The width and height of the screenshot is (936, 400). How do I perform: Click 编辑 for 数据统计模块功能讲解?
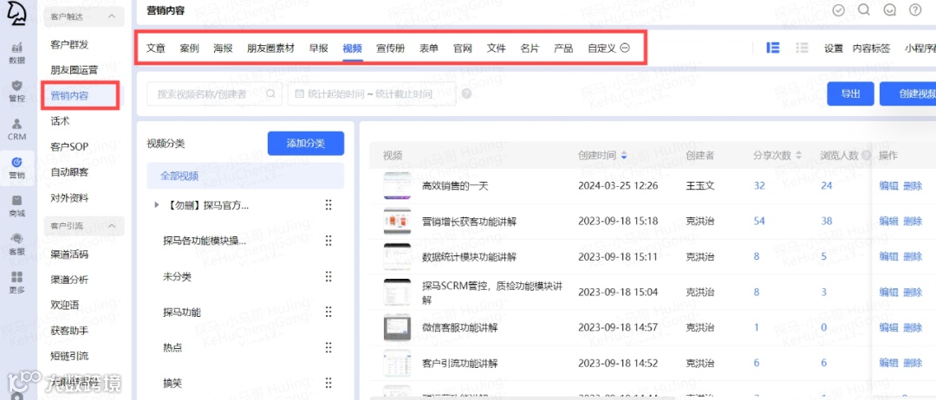[x=888, y=256]
